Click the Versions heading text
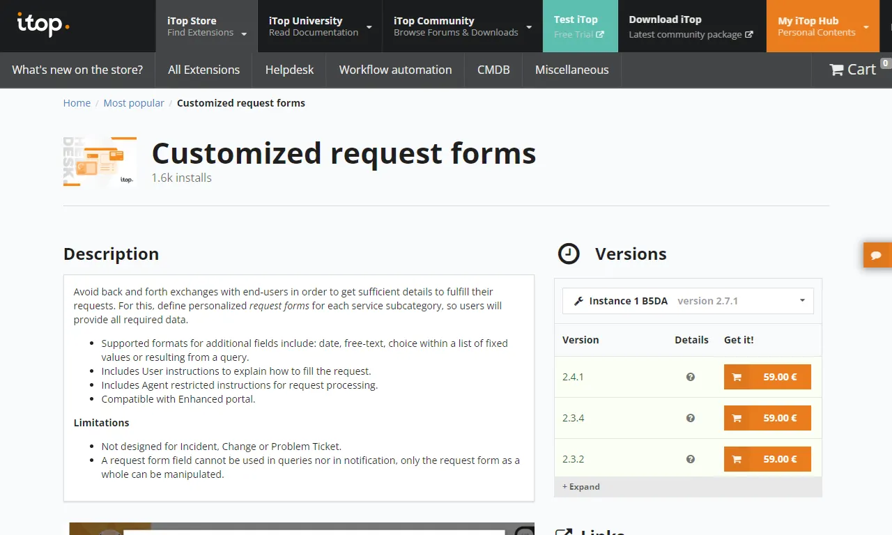 pyautogui.click(x=631, y=254)
